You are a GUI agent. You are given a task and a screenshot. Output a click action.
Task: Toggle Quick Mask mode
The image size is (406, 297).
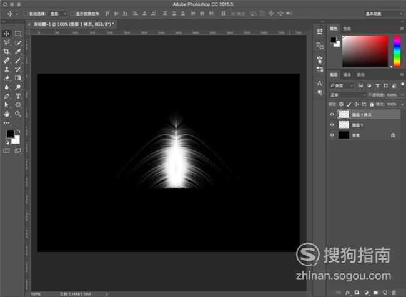[x=6, y=150]
